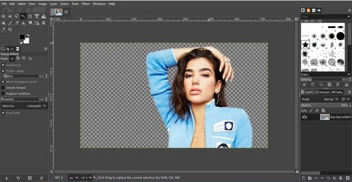Viewport: 352px width, 182px height.
Task: Switch to the Paths tab
Action: (x=337, y=92)
